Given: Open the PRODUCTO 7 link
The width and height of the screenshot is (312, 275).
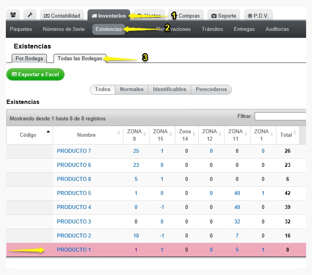Looking at the screenshot, I should (74, 151).
